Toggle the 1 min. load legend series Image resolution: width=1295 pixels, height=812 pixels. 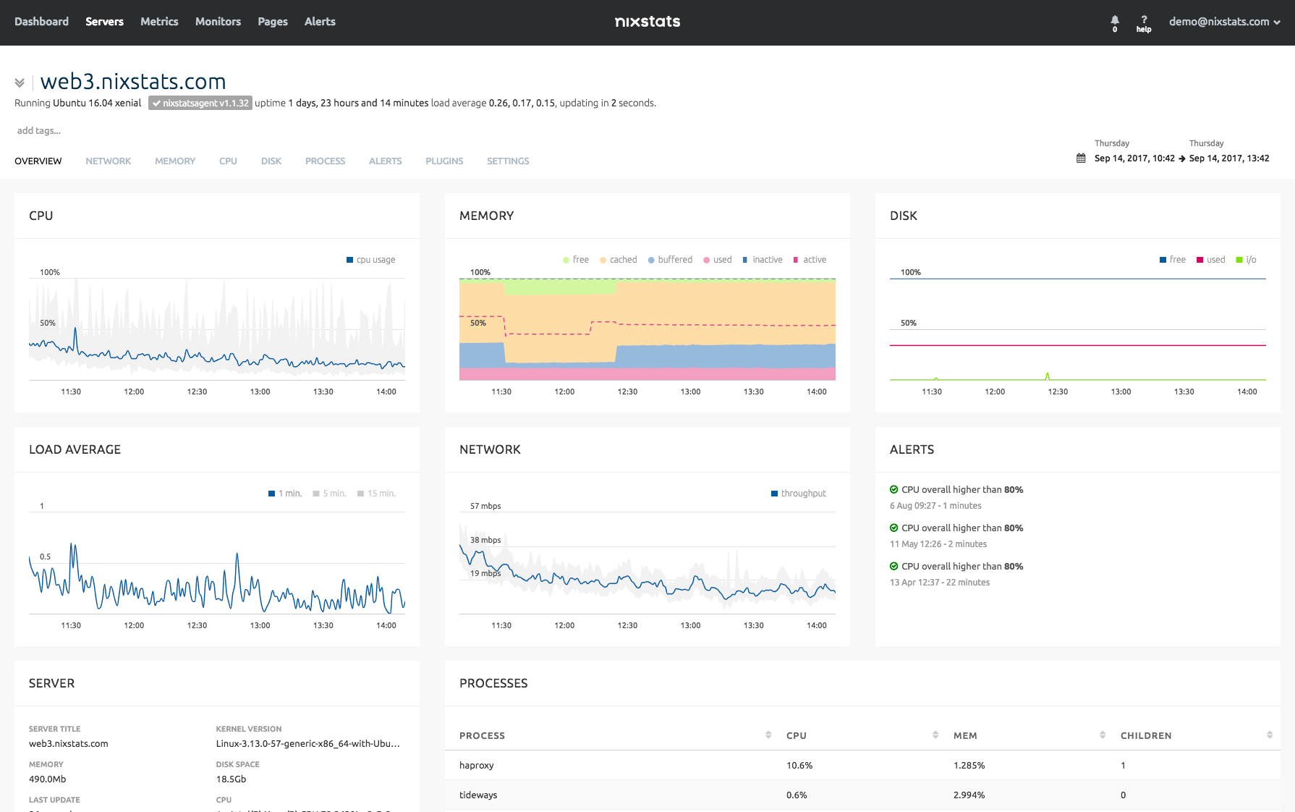click(x=285, y=494)
